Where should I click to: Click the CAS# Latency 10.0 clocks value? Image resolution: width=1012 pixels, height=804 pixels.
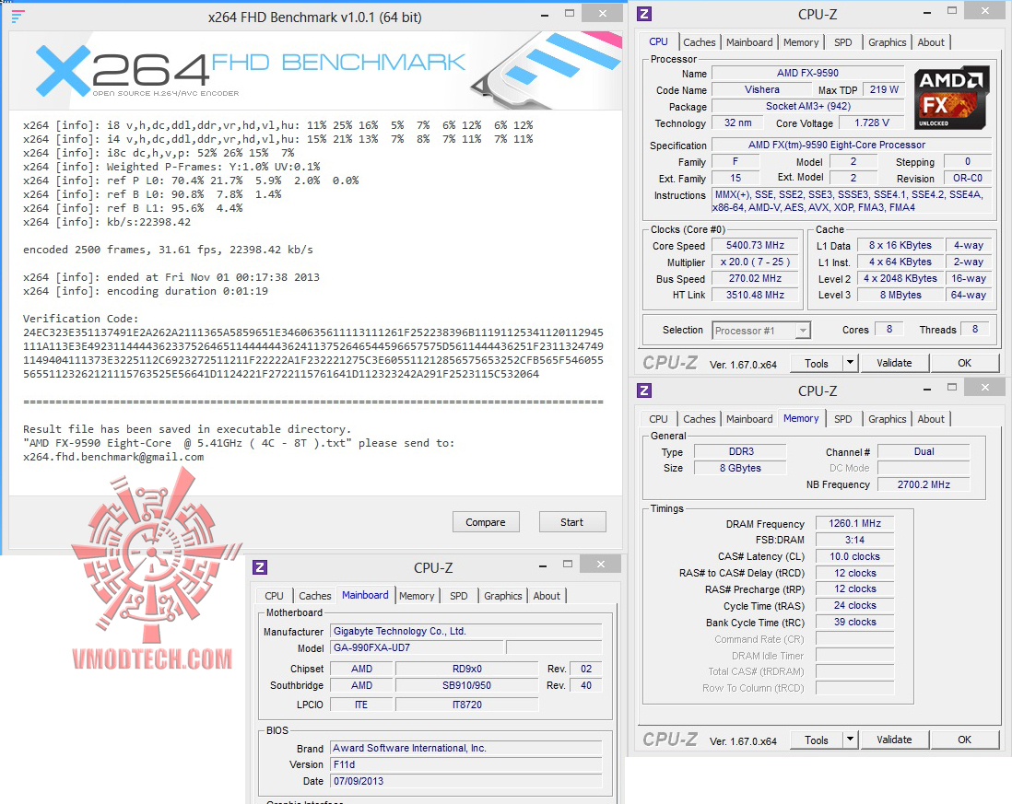854,556
